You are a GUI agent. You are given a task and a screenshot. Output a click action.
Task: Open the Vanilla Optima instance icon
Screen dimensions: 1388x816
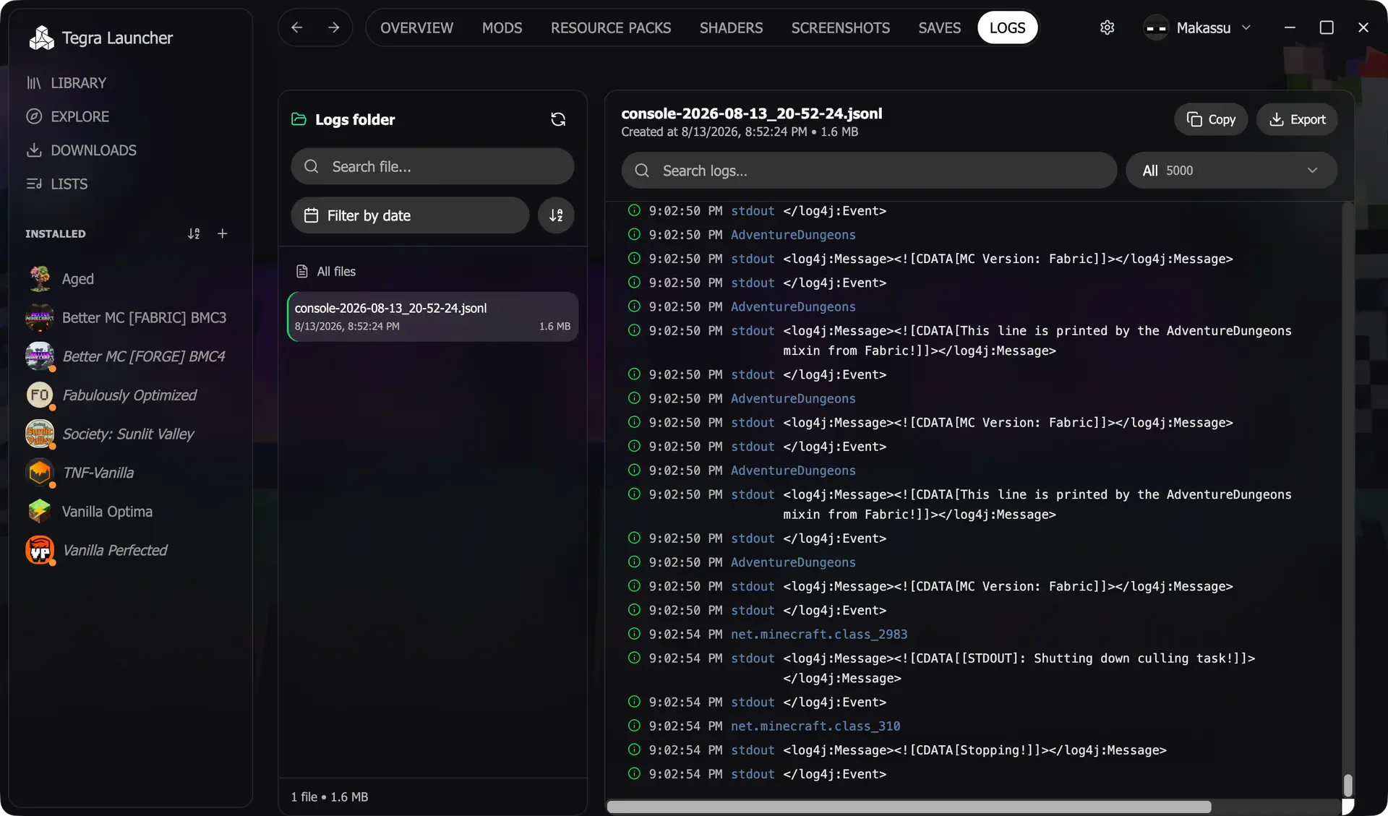click(40, 512)
